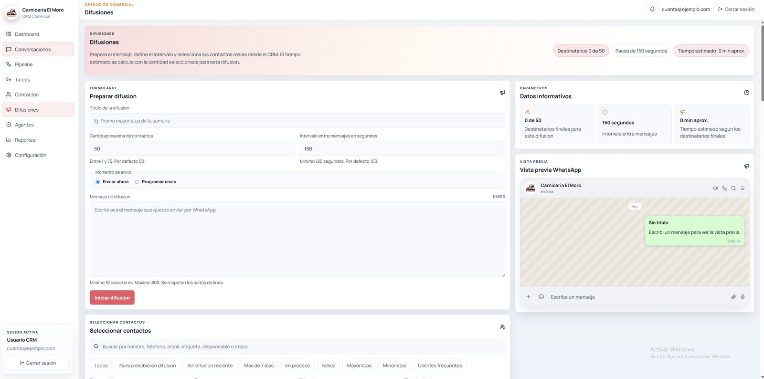Click the microphone icon in preview
764x379 pixels.
click(x=743, y=297)
